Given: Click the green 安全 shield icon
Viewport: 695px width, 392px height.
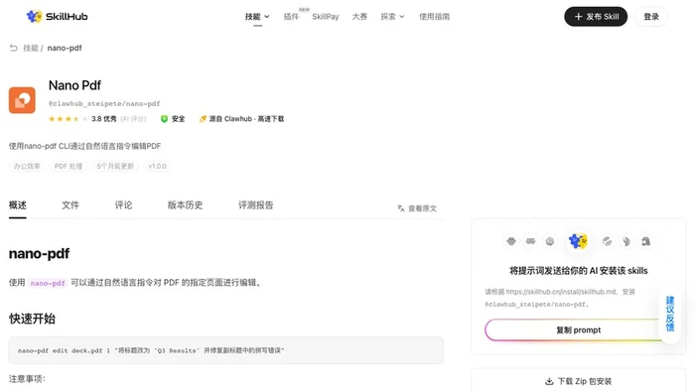Looking at the screenshot, I should coord(164,119).
